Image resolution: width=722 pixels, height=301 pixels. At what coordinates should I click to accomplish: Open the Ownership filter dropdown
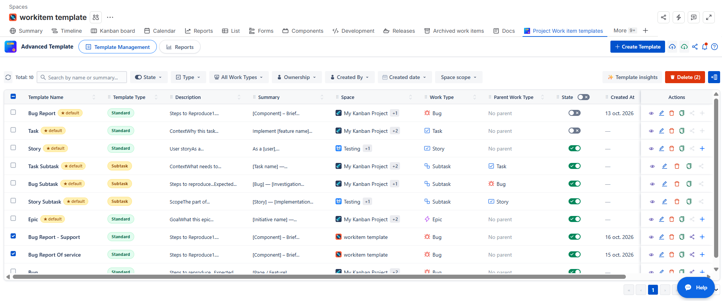(x=297, y=77)
